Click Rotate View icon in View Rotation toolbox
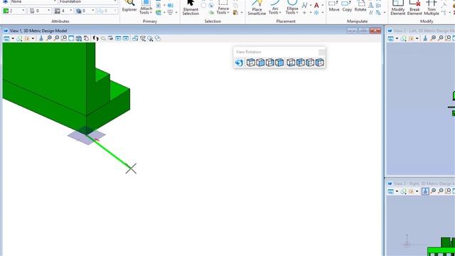 239,63
